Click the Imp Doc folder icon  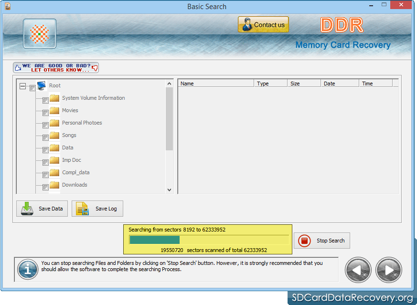click(54, 160)
